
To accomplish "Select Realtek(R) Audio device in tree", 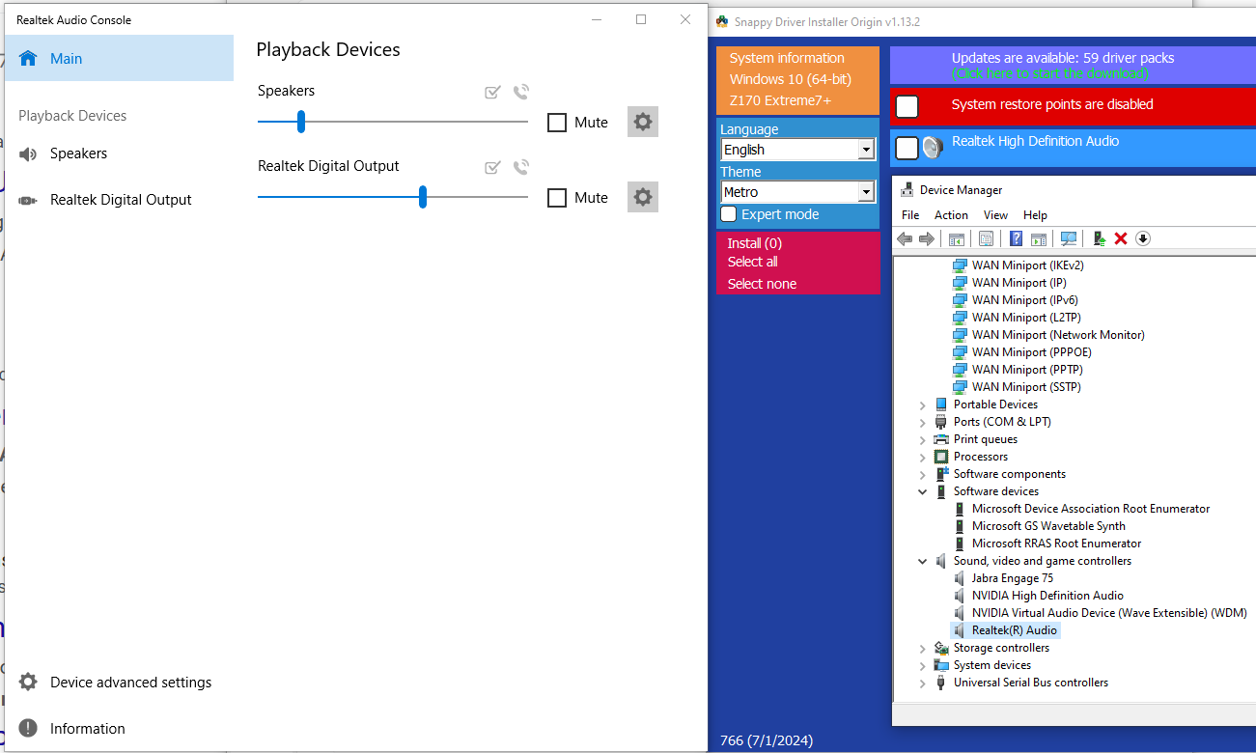I will 1014,630.
